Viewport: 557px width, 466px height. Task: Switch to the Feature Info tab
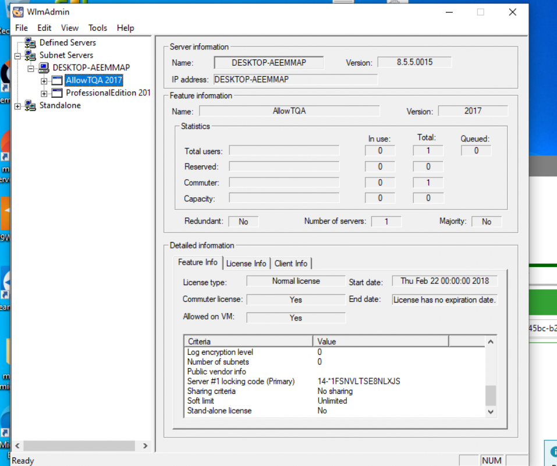[198, 262]
